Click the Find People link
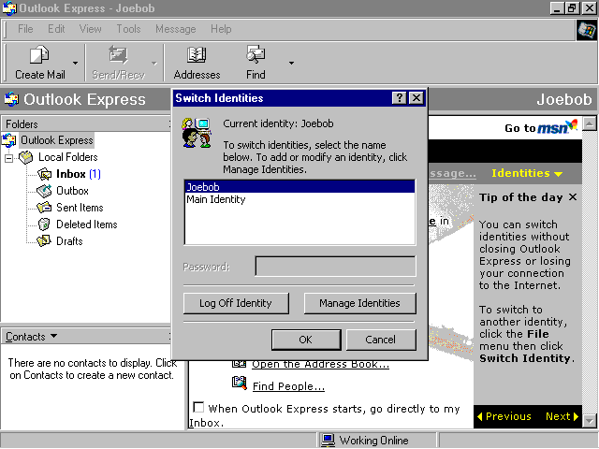This screenshot has height=449, width=599. coord(288,386)
